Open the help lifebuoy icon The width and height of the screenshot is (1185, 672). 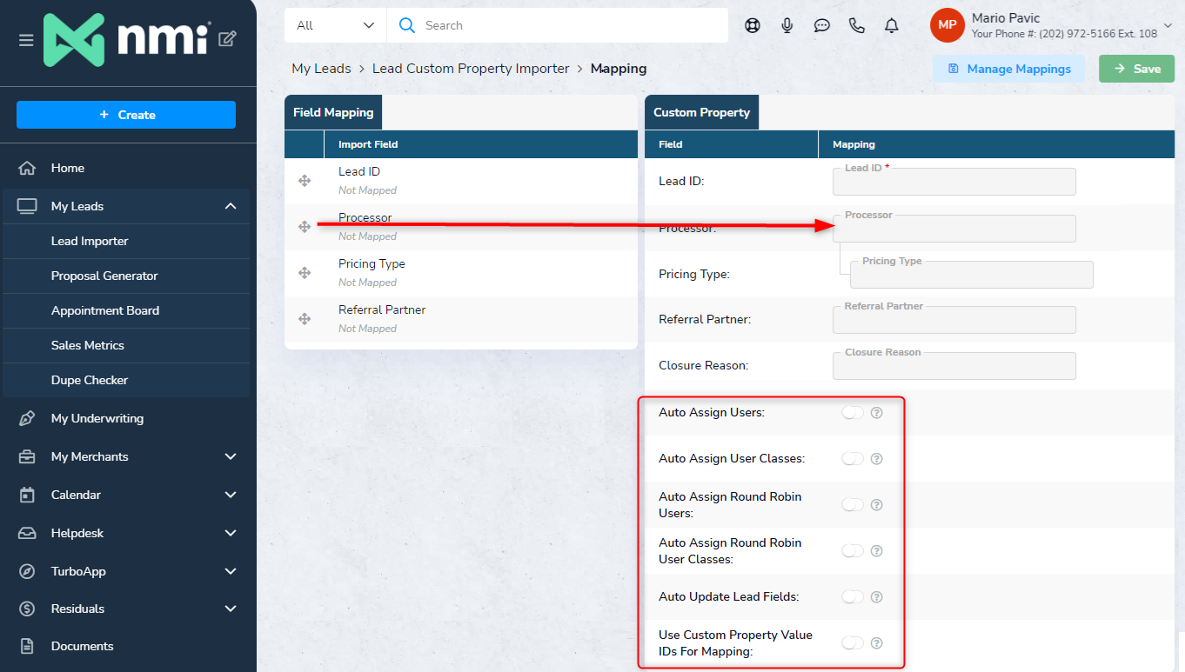click(753, 26)
